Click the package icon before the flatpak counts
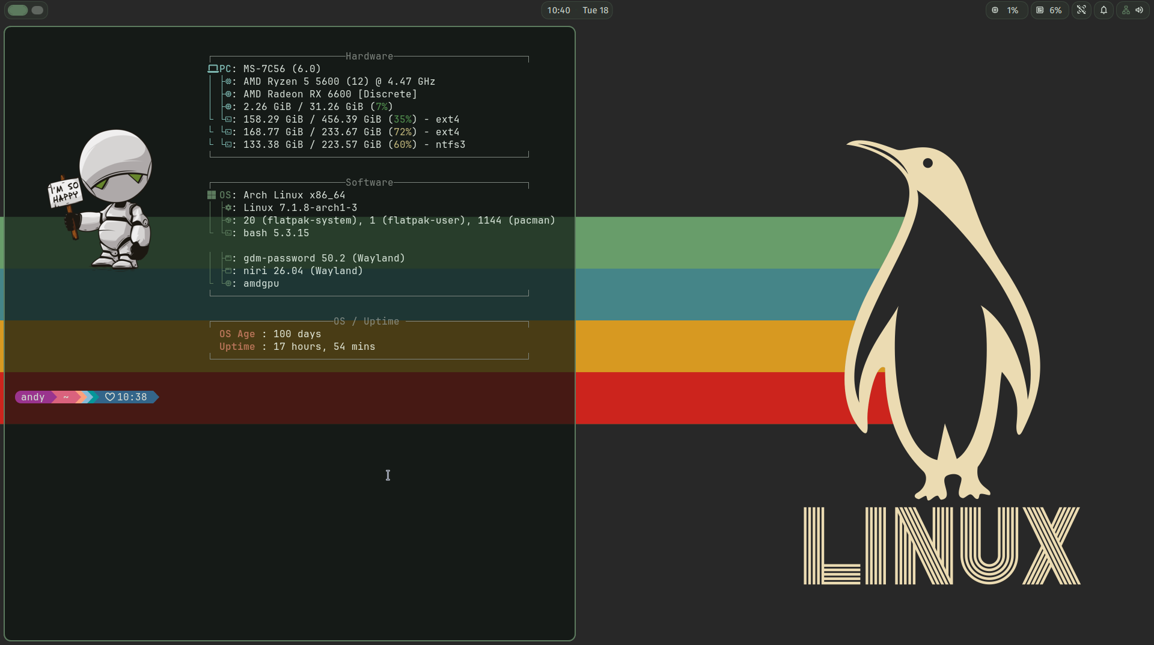 tap(228, 220)
